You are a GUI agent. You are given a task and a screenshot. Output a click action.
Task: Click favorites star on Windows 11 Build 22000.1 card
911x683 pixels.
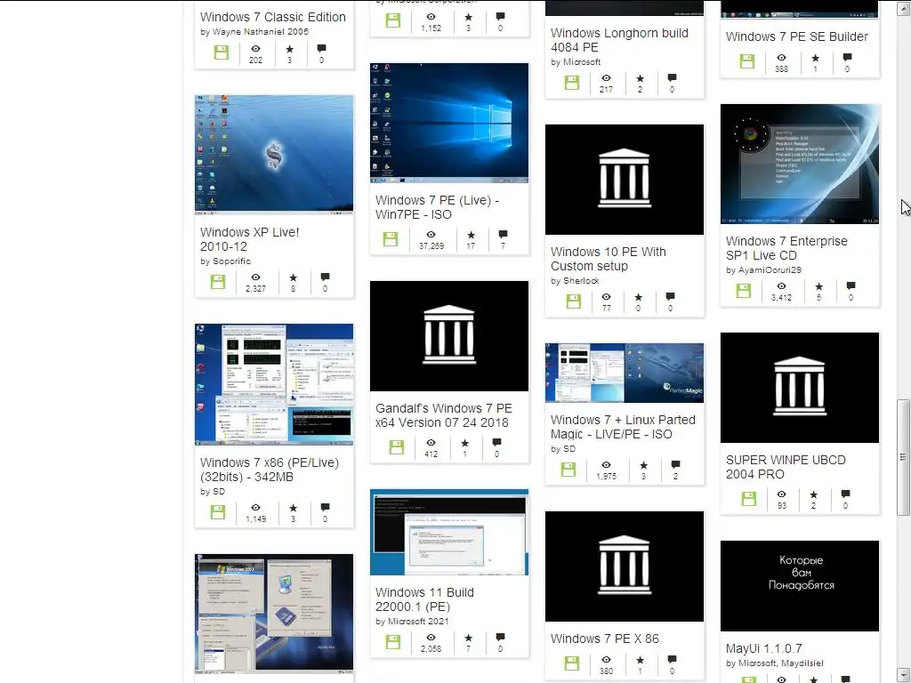click(x=468, y=638)
